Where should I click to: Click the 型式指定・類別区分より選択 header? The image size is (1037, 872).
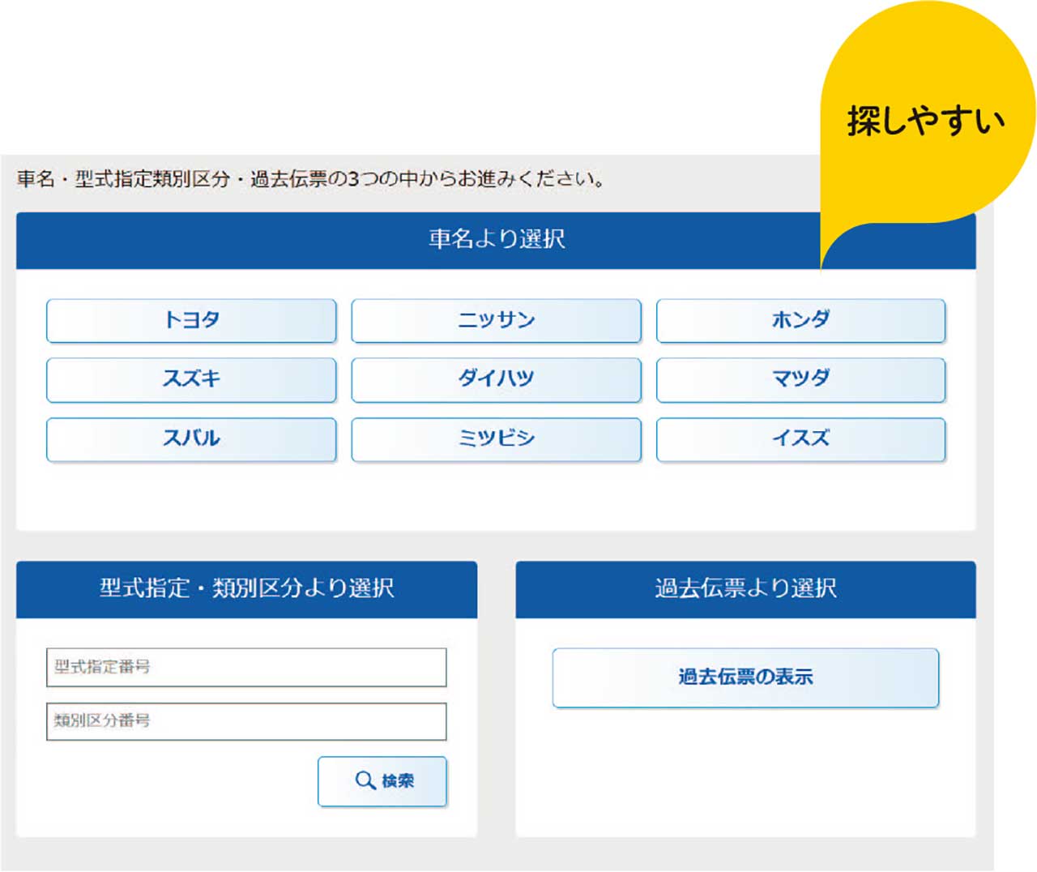pos(246,589)
